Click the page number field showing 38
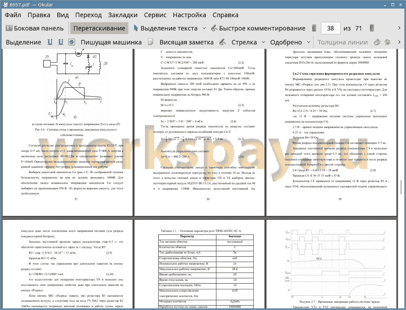This screenshot has width=406, height=310. click(x=330, y=28)
